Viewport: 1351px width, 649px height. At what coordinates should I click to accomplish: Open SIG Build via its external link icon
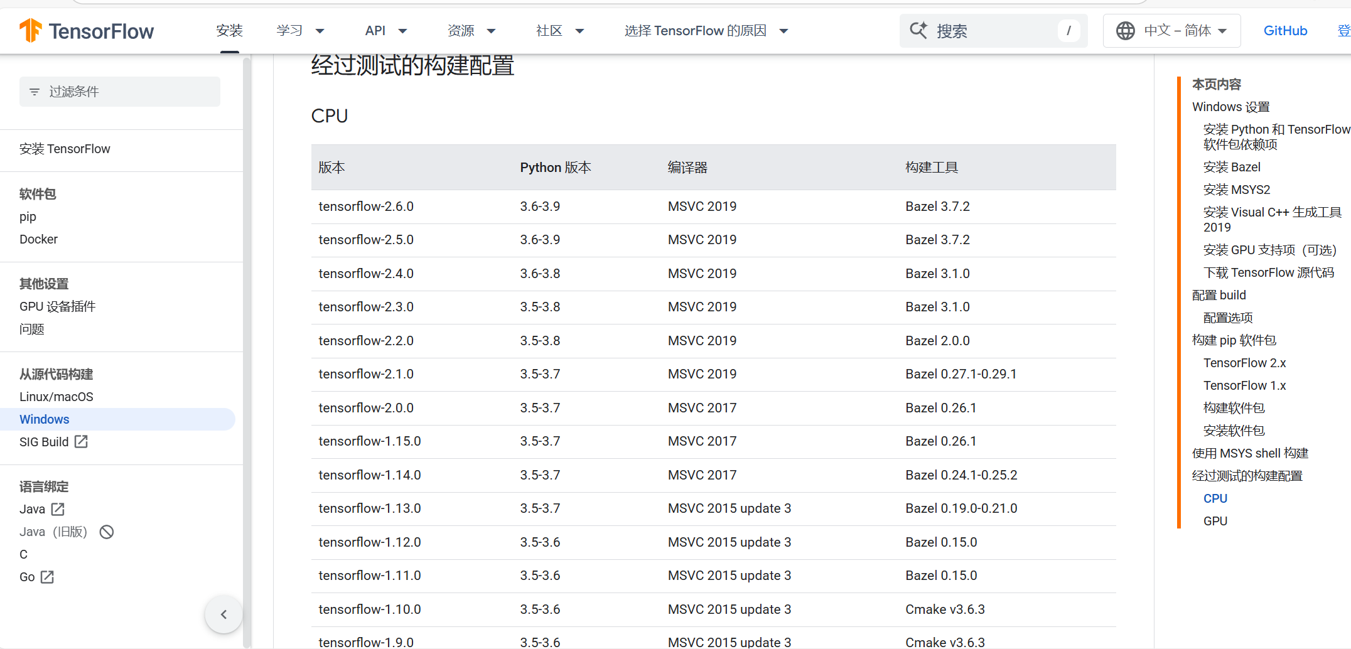(x=82, y=441)
